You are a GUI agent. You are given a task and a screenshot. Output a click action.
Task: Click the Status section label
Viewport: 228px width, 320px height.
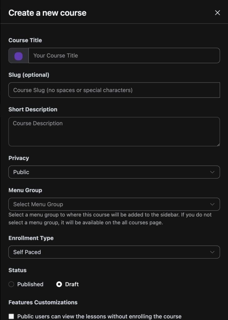click(x=18, y=270)
